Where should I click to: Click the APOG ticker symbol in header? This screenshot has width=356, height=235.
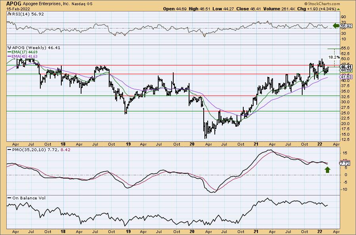pos(14,4)
